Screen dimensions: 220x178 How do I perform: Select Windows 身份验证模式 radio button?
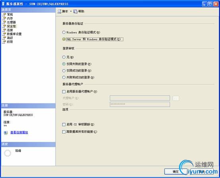click(x=64, y=32)
